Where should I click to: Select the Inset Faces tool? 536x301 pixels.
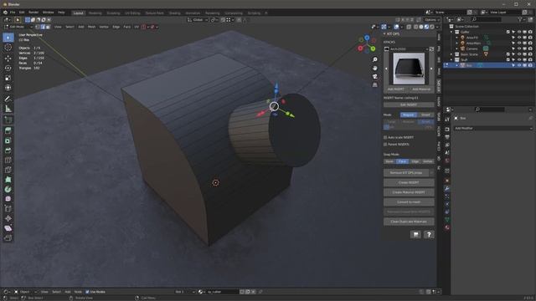(x=8, y=140)
